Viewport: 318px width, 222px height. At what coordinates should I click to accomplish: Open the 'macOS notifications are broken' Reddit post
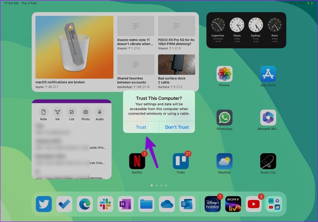click(x=74, y=47)
